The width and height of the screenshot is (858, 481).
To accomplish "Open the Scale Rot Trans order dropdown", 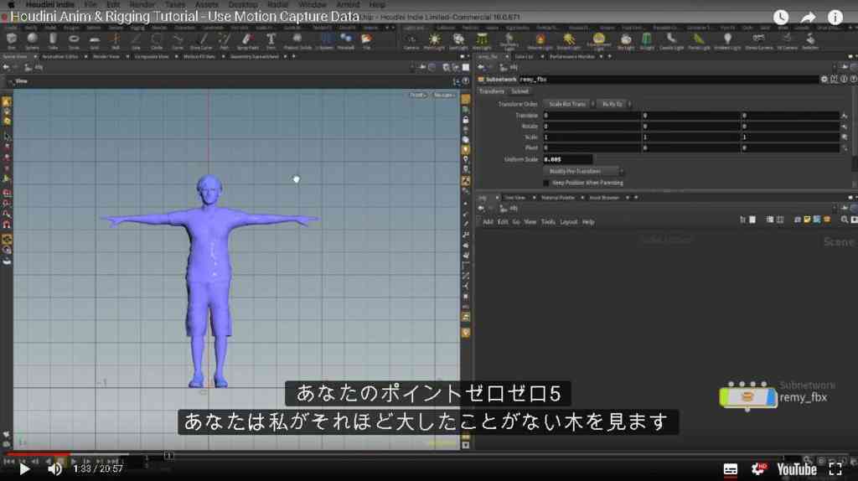I will (570, 104).
